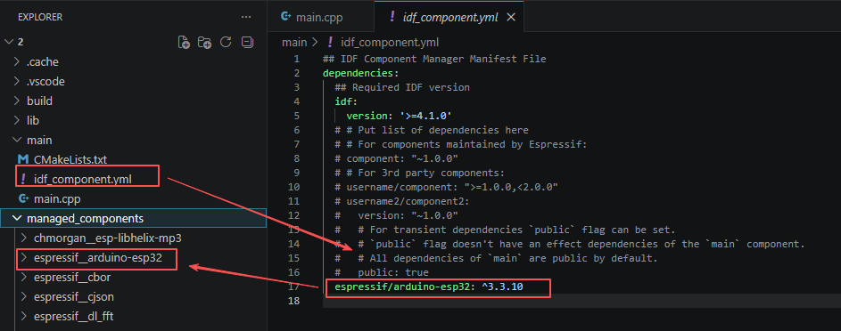Screen dimensions: 841x331
Task: Switch to the main.cpp tab
Action: coord(319,17)
